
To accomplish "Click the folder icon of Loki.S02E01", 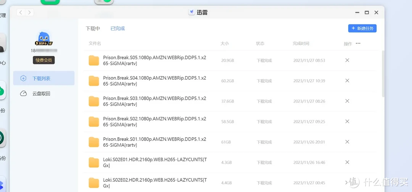I will click(94, 162).
